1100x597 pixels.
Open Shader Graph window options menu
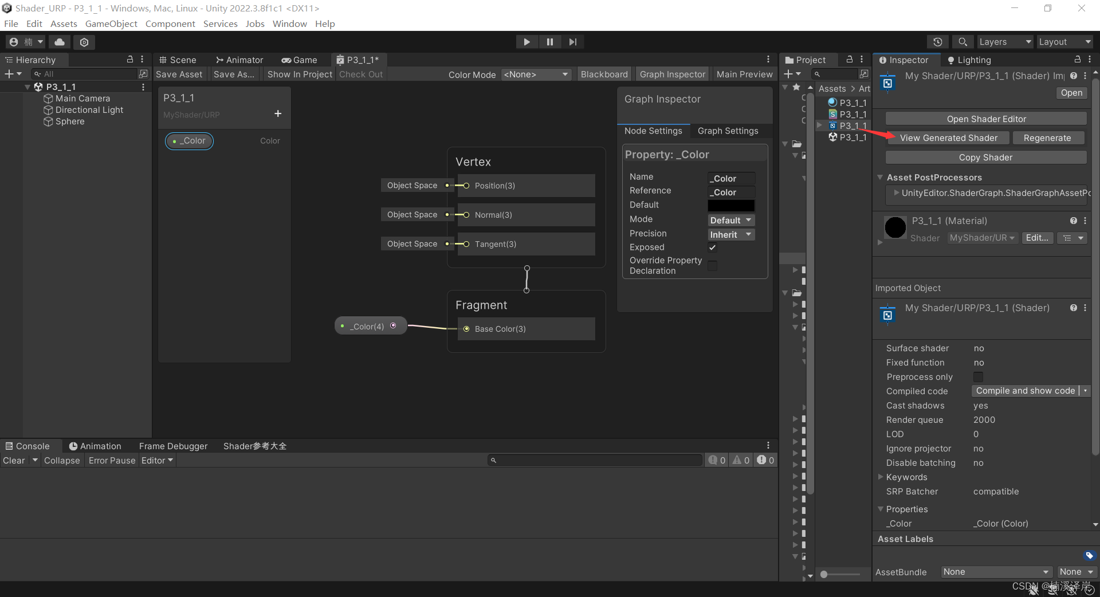[x=768, y=60]
